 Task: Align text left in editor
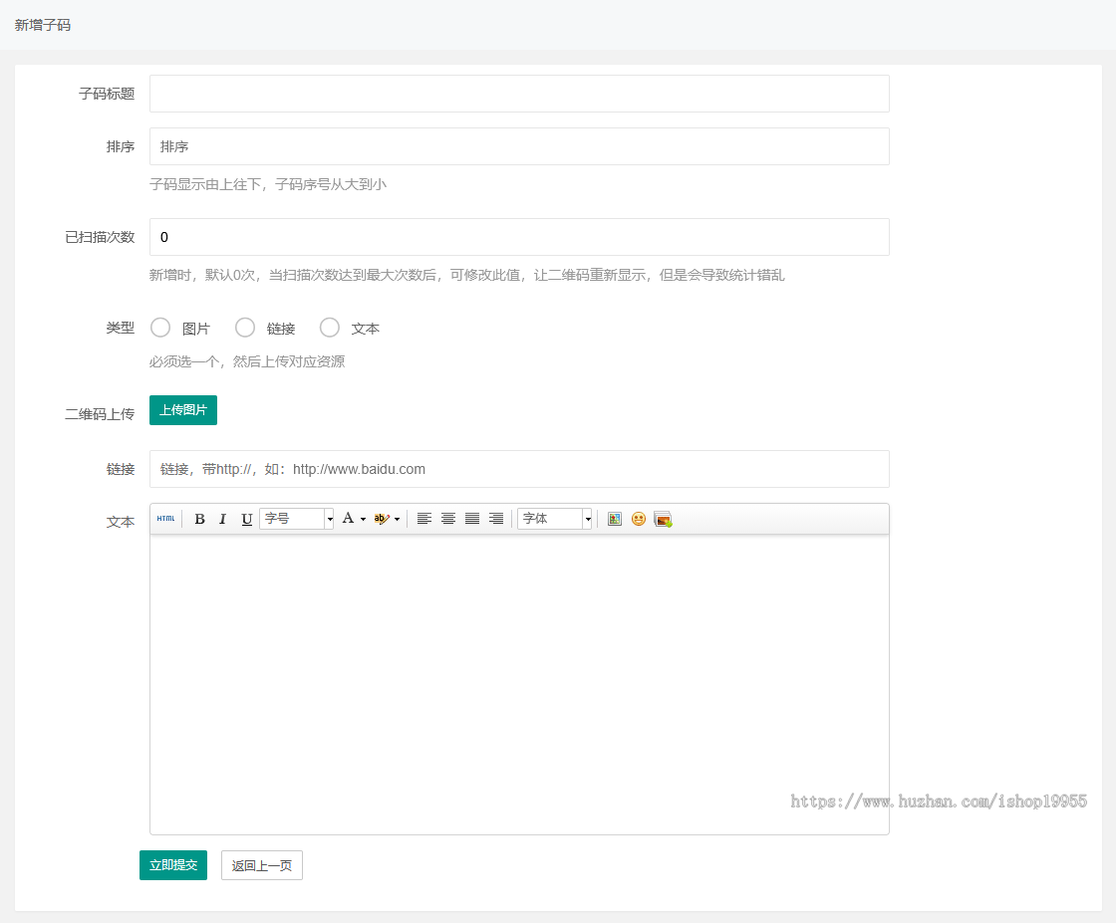[x=424, y=519]
